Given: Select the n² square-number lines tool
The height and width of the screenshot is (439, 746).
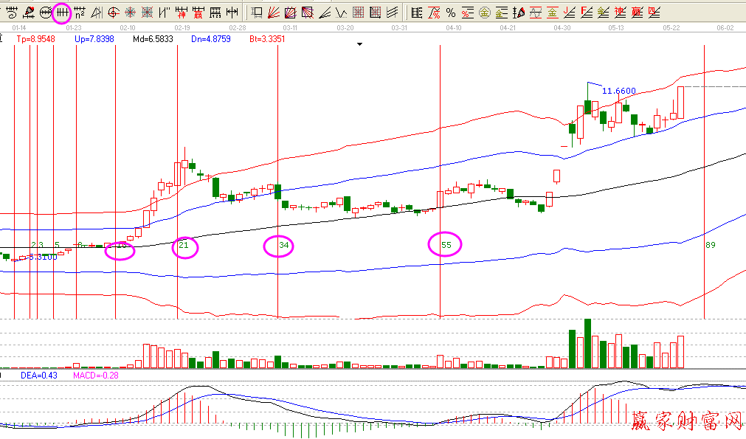Looking at the screenshot, I should point(80,12).
